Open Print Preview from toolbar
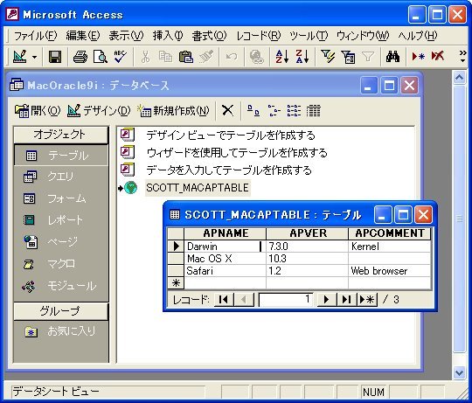Viewport: 472px width, 403px height. pos(101,57)
